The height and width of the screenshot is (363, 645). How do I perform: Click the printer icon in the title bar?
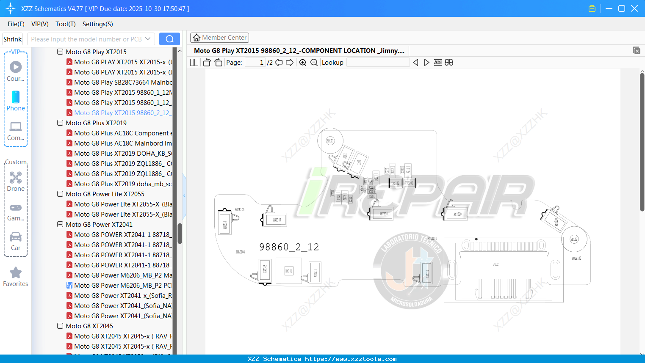coord(592,8)
